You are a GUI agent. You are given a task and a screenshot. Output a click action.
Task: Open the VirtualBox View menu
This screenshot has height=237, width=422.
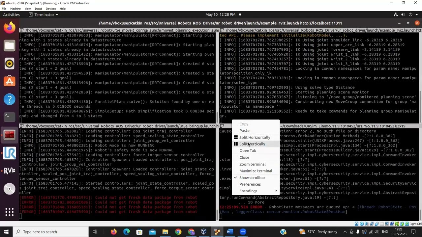point(28,9)
